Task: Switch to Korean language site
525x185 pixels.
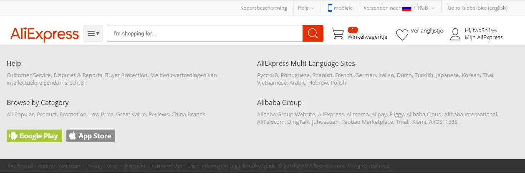Action: (x=470, y=75)
